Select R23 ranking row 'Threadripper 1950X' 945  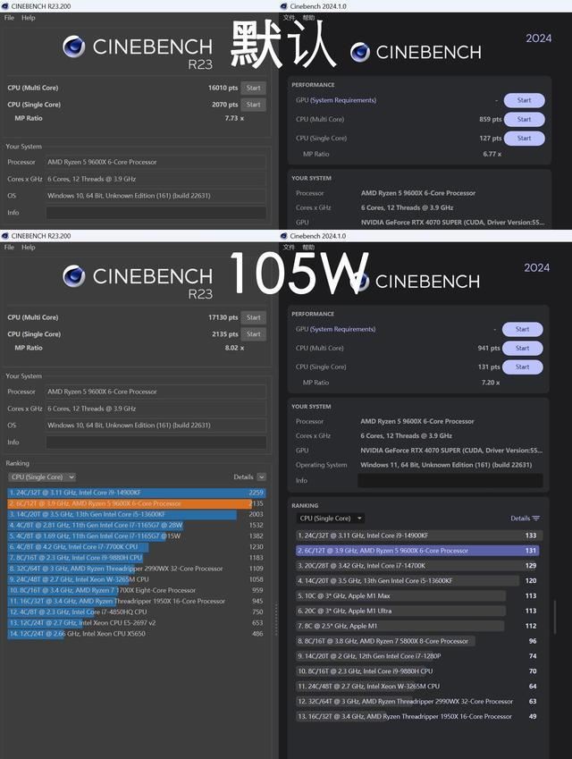[x=137, y=601]
